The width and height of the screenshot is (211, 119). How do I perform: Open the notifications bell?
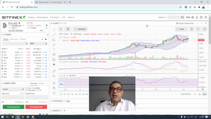pyautogui.click(x=197, y=17)
